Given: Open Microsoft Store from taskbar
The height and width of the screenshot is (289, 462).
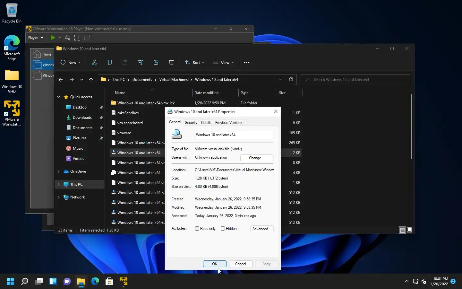Looking at the screenshot, I should [109, 282].
